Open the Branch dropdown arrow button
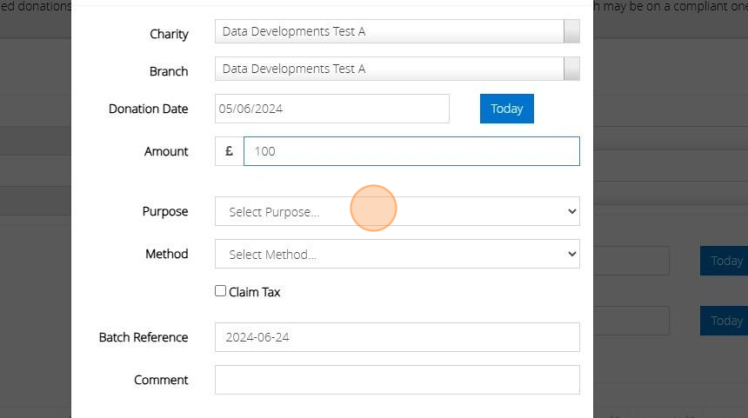The image size is (748, 418). 571,69
